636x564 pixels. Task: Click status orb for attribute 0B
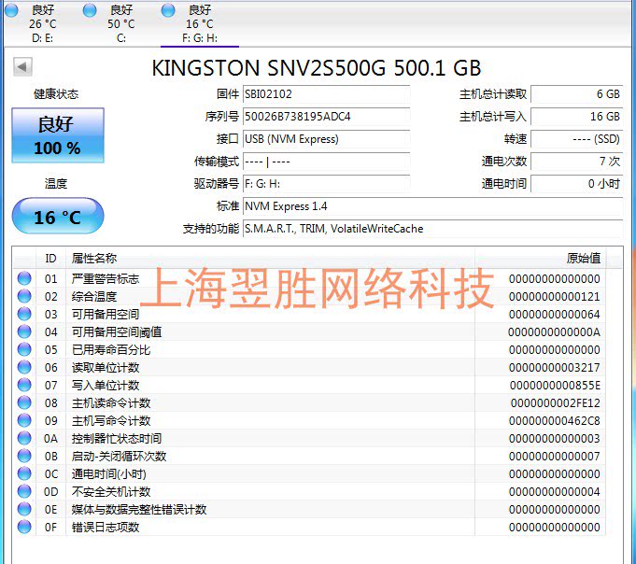coord(24,456)
